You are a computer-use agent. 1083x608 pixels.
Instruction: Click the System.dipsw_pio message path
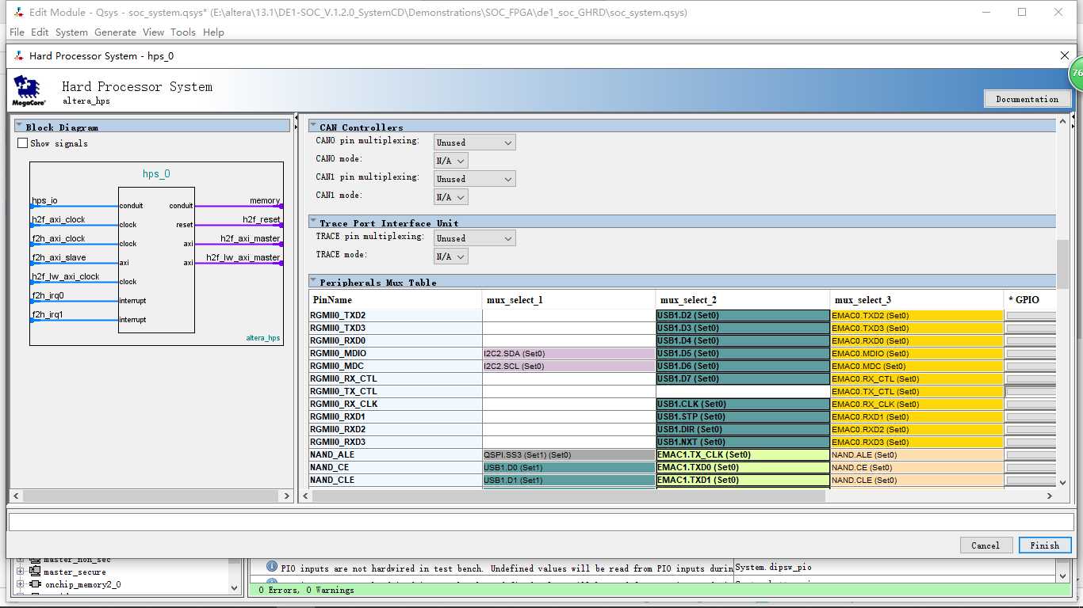[x=773, y=567]
